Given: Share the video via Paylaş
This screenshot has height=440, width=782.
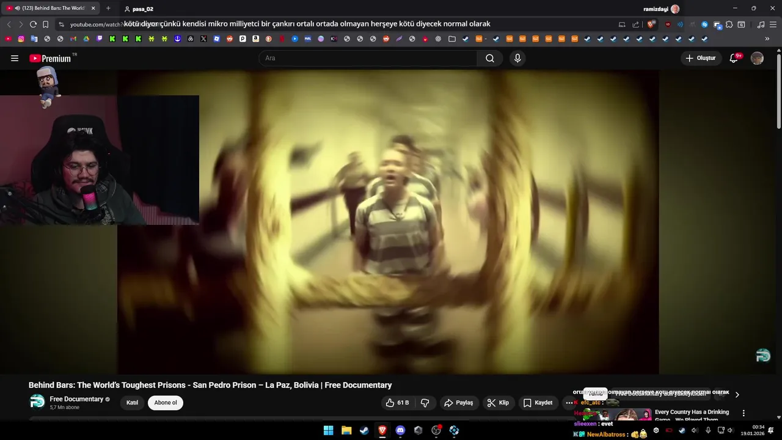Looking at the screenshot, I should tap(458, 403).
